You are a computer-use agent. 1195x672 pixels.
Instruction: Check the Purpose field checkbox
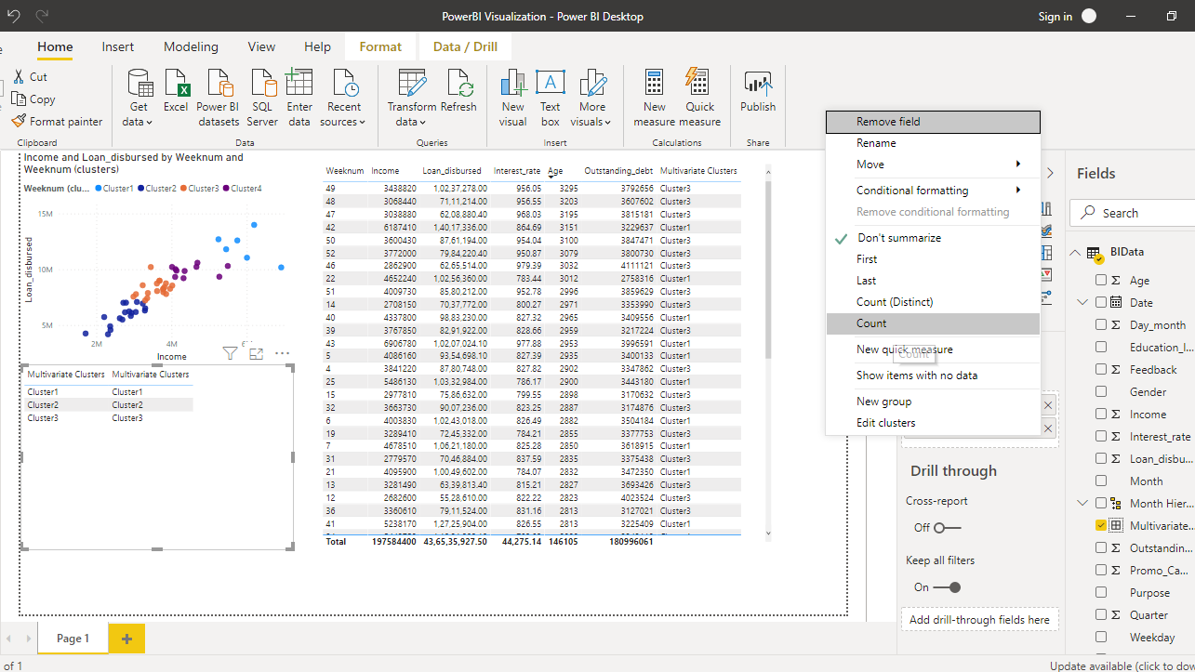coord(1101,592)
